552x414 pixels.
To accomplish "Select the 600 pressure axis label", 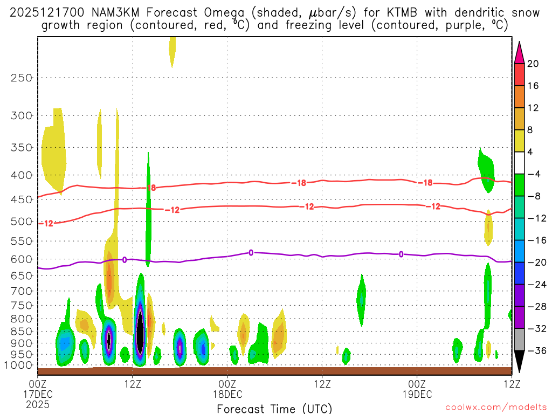I will click(22, 259).
